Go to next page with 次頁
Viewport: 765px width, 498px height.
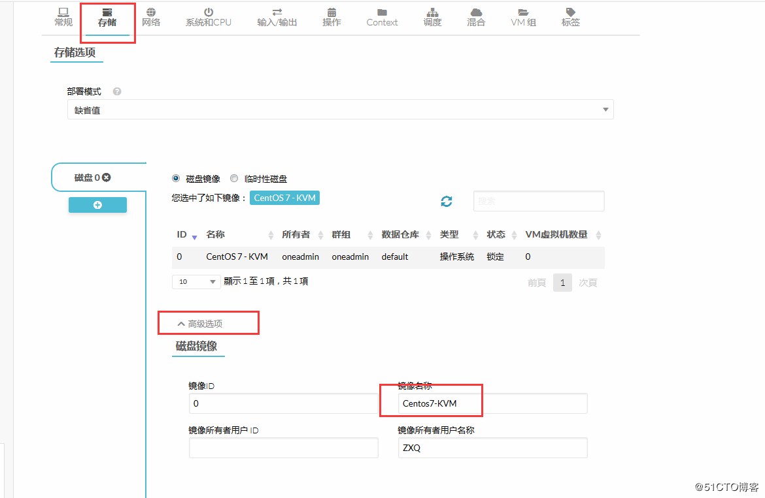click(588, 283)
